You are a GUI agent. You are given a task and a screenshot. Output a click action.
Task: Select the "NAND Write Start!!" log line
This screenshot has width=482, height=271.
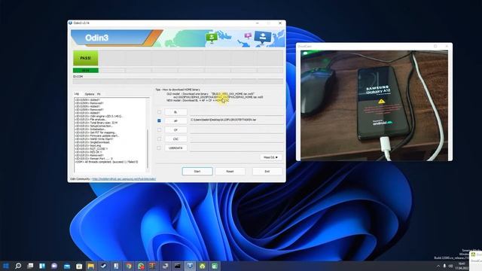(94, 139)
